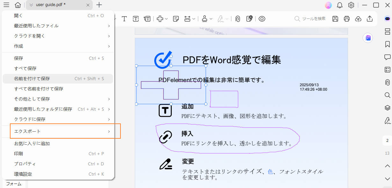Expand the stamp tool dropdown arrow
This screenshot has width=392, height=188.
pos(211,19)
